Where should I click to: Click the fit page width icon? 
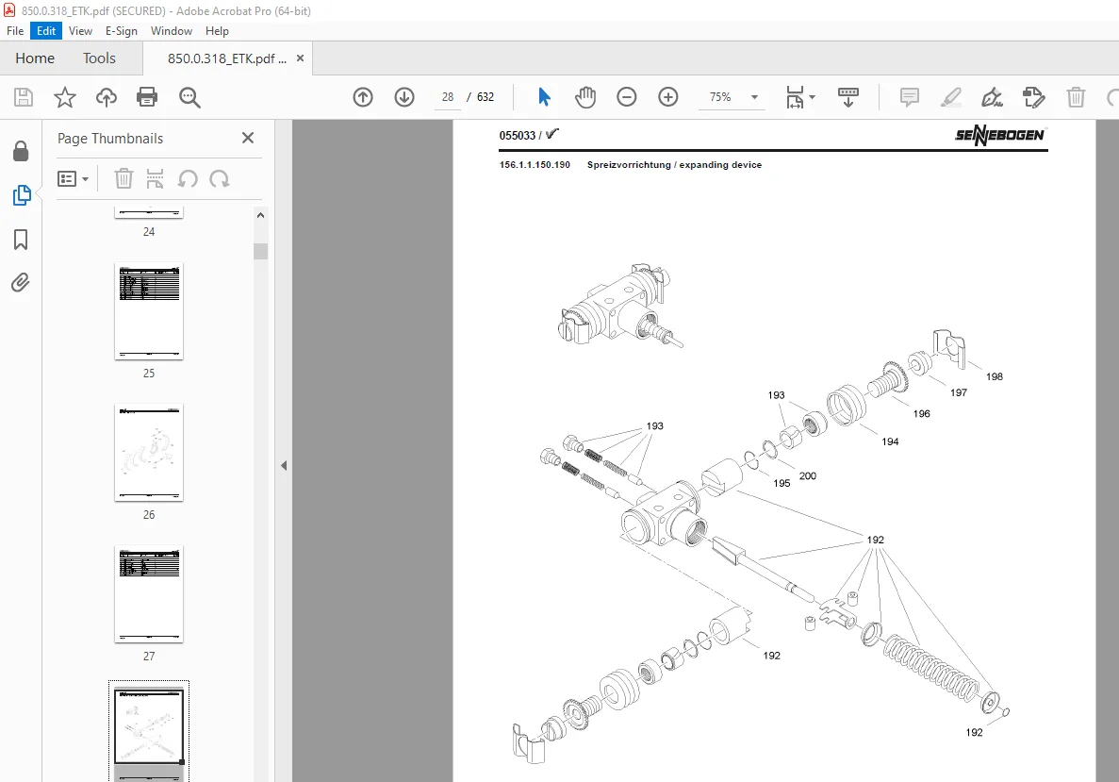click(x=795, y=97)
